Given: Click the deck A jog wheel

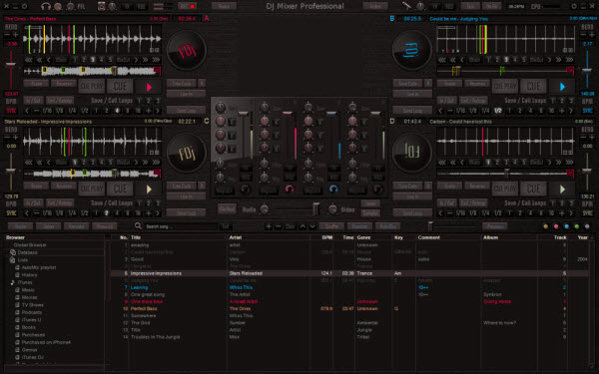Looking at the screenshot, I should (187, 50).
